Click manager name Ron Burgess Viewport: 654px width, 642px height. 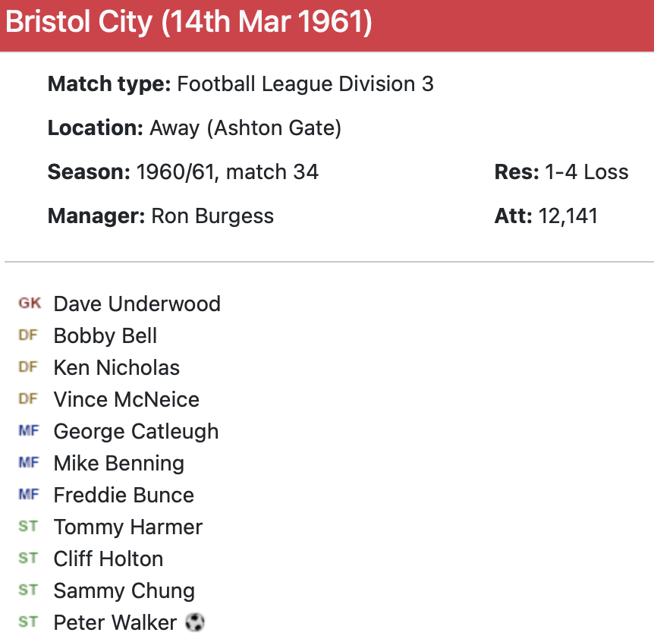(x=212, y=216)
